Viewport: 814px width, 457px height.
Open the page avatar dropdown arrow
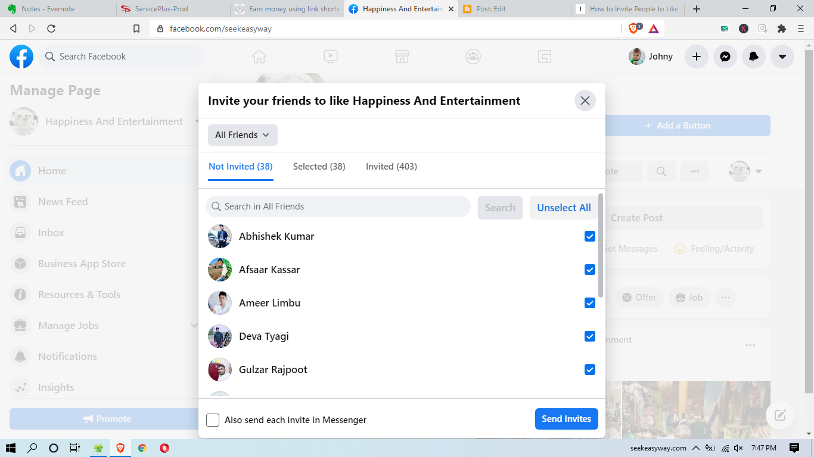click(x=759, y=171)
